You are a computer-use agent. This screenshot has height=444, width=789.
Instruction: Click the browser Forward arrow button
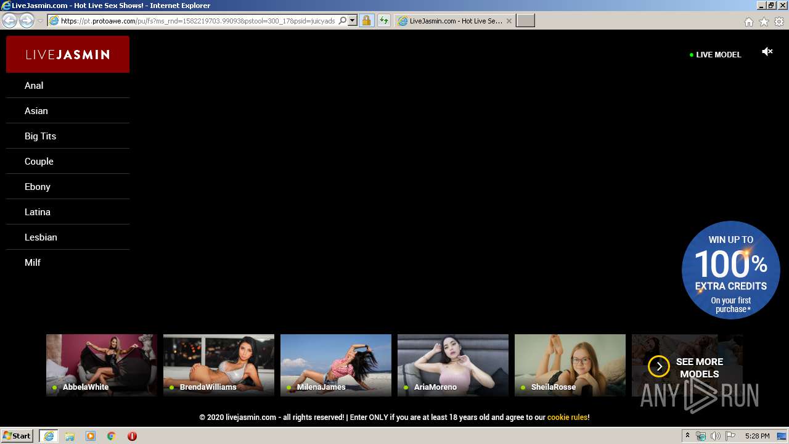click(x=27, y=20)
